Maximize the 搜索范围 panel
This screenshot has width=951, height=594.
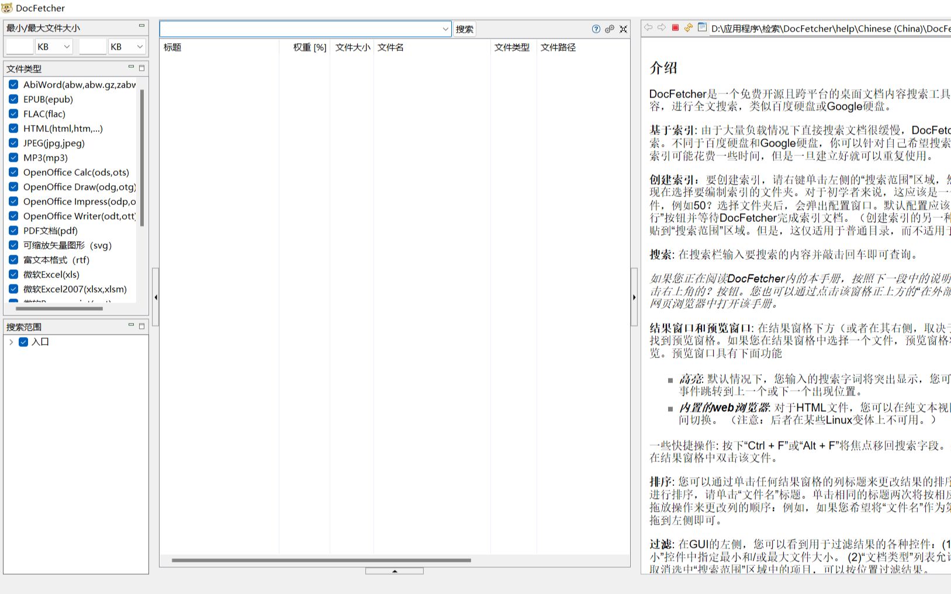click(141, 326)
